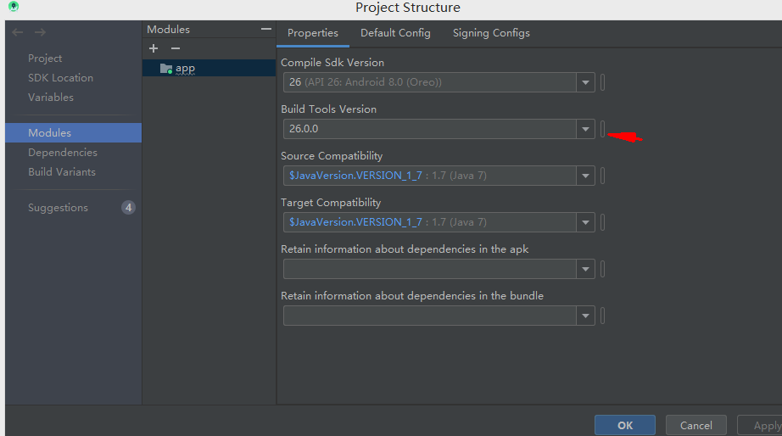Click the forward navigation arrow

(41, 32)
